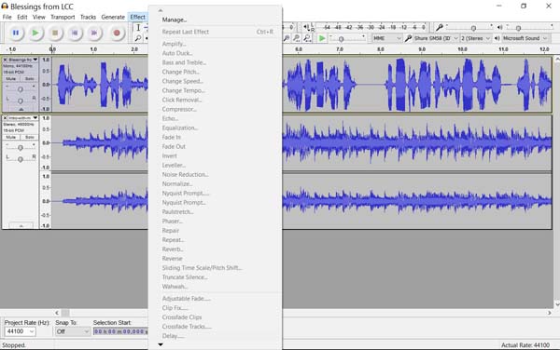The image size is (560, 350).
Task: Click the horizontal scrollbar left arrow
Action: click(57, 313)
